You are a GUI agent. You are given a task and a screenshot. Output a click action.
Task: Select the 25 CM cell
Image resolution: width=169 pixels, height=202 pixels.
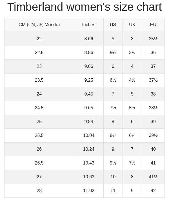pyautogui.click(x=39, y=122)
